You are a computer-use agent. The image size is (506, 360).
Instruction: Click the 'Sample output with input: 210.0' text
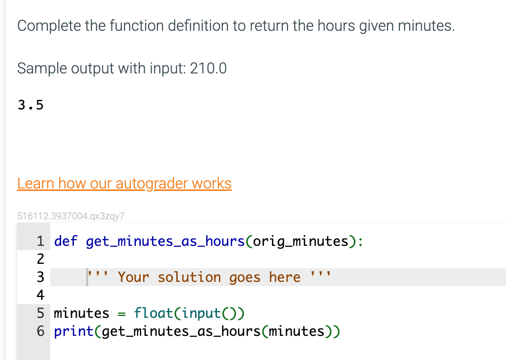(121, 68)
